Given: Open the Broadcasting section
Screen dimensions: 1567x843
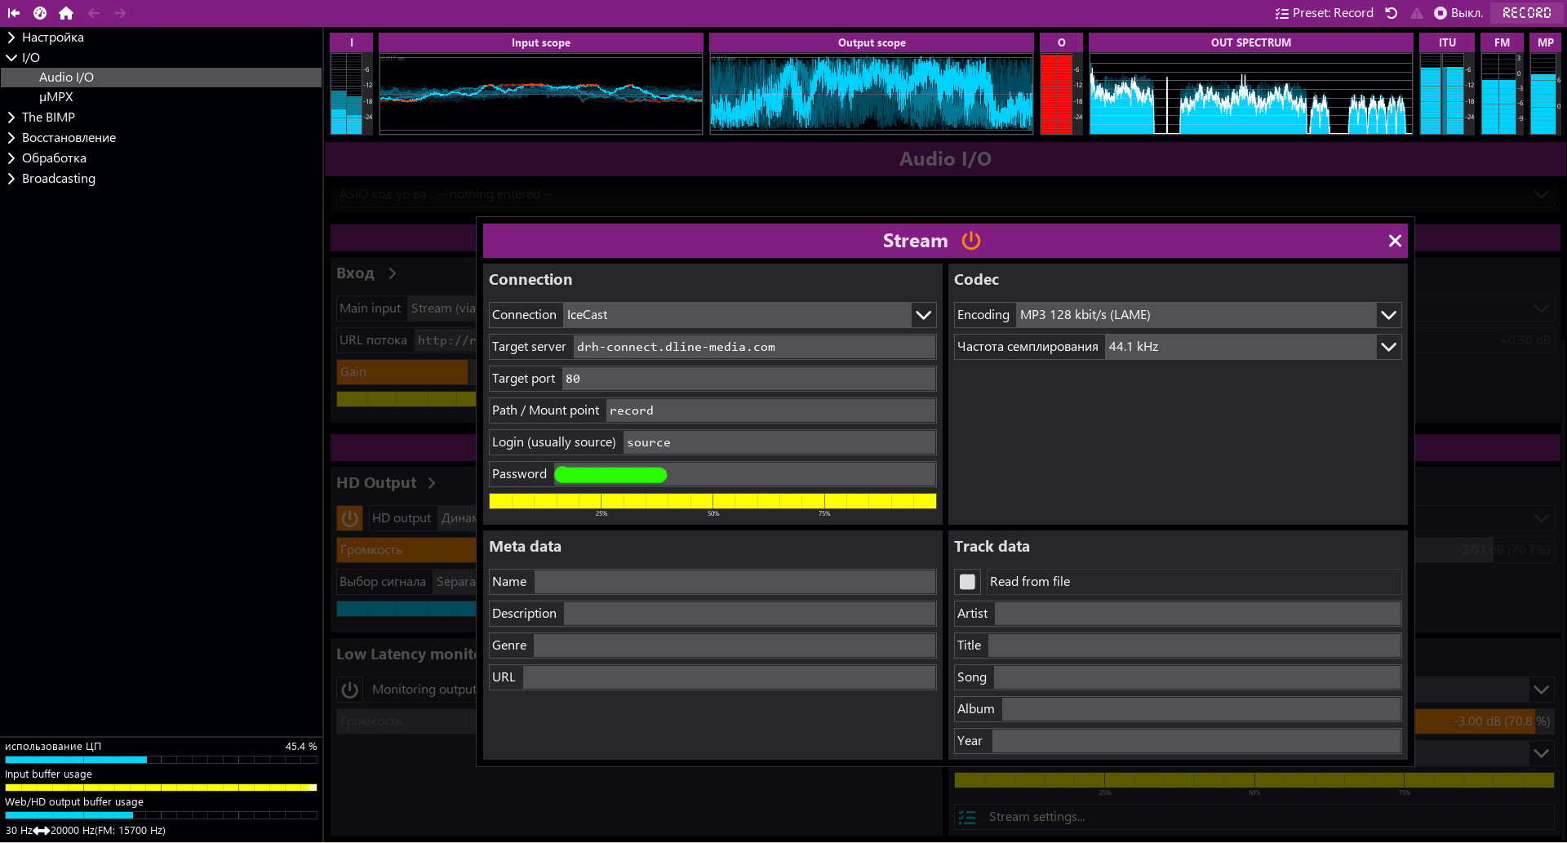Looking at the screenshot, I should [59, 179].
